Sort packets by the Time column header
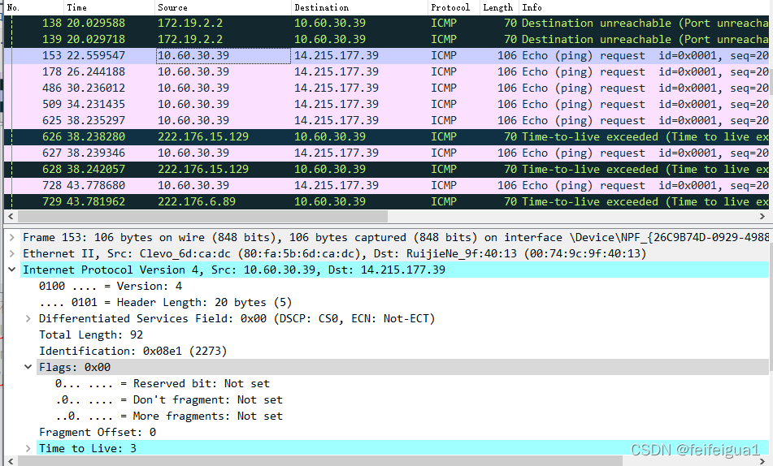Screen dimensions: 773x466 109,7
